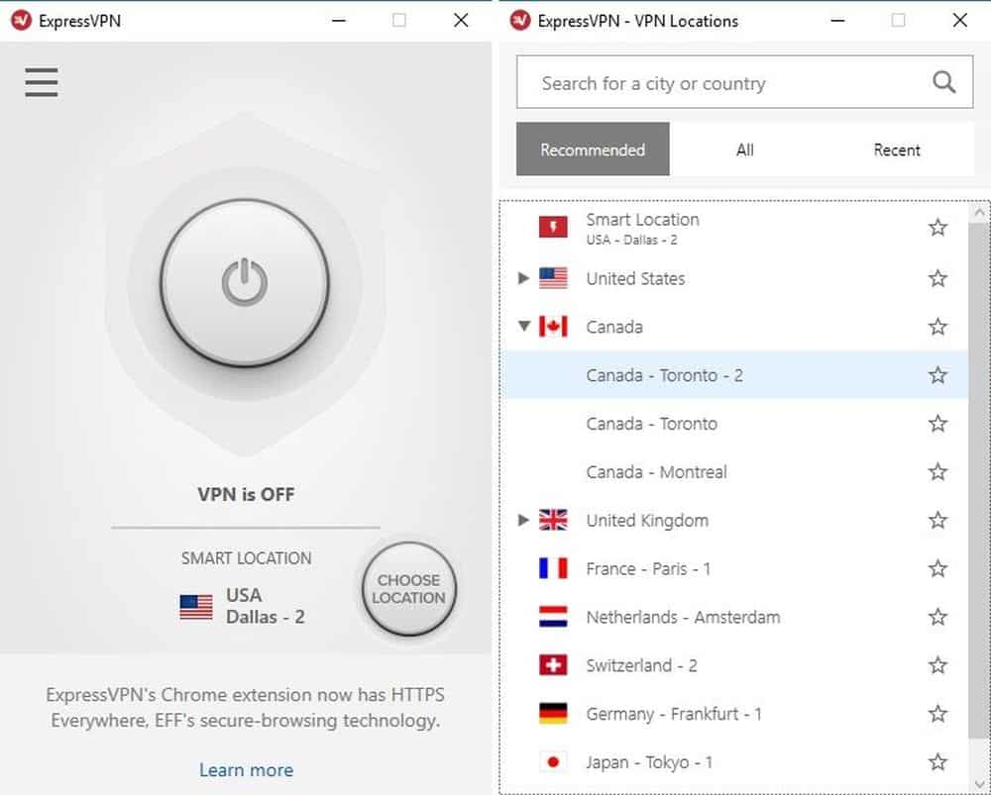The height and width of the screenshot is (795, 991).
Task: Click the Netherlands flag icon
Action: click(x=553, y=617)
